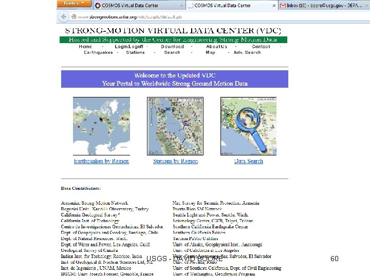Screen dimensions: 370x277
Task: Follow the Data Search link
Action: click(x=249, y=161)
